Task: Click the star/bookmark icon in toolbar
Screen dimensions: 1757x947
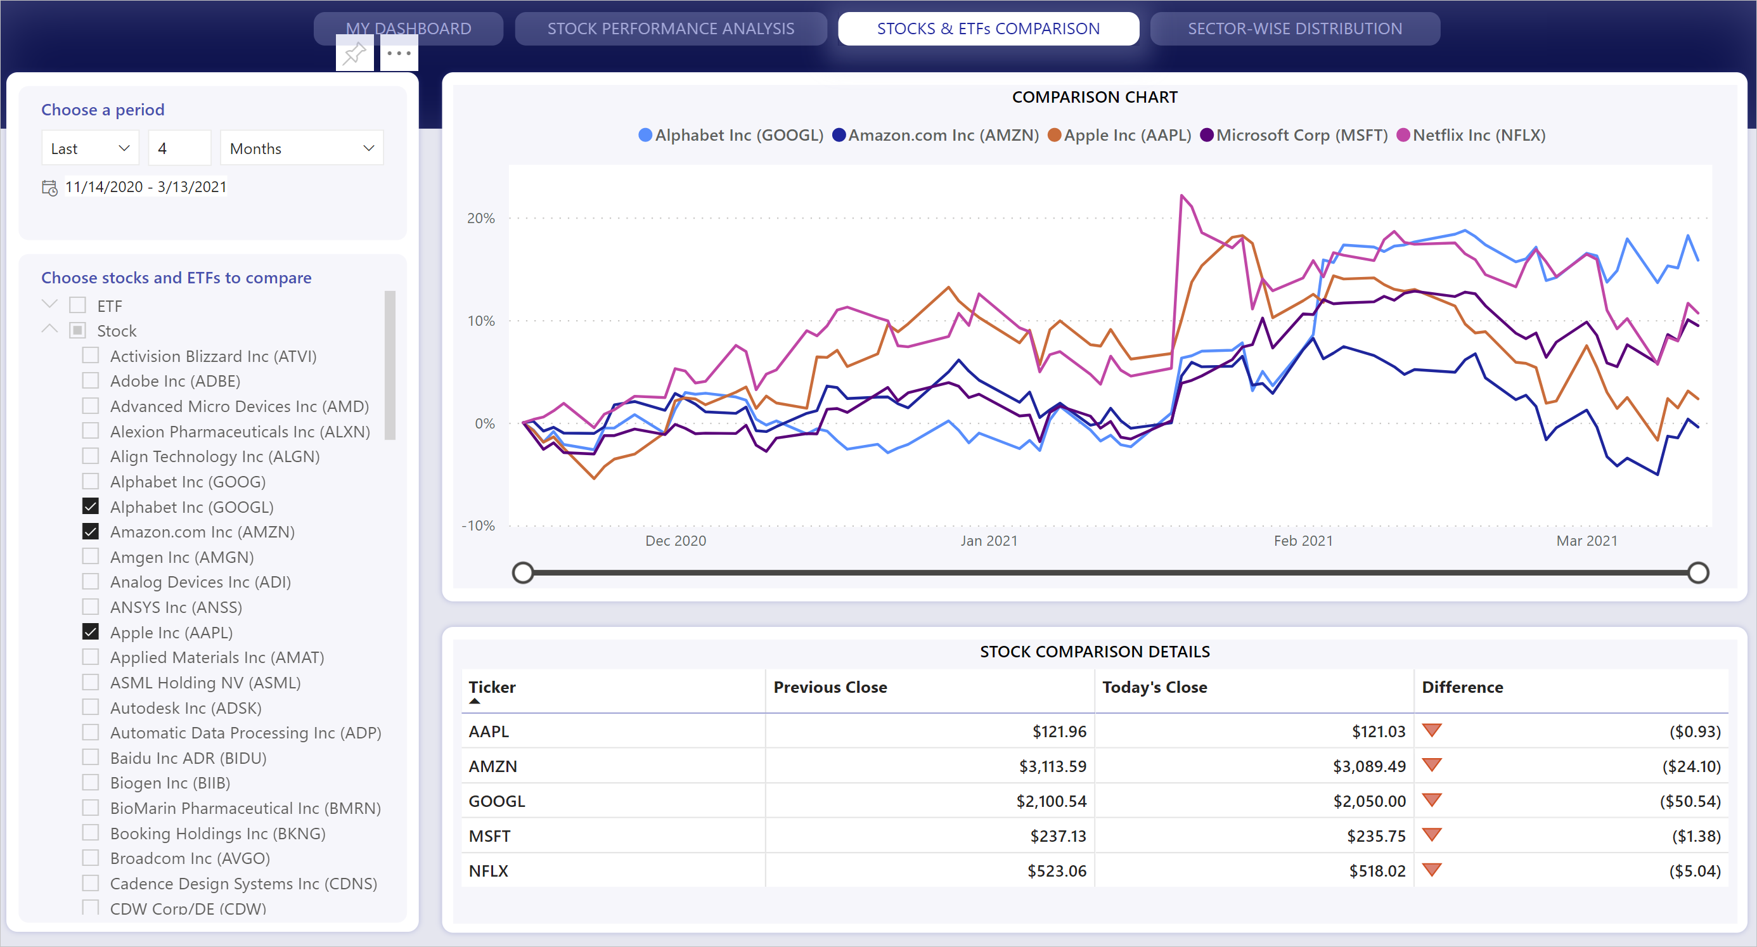Action: tap(354, 54)
